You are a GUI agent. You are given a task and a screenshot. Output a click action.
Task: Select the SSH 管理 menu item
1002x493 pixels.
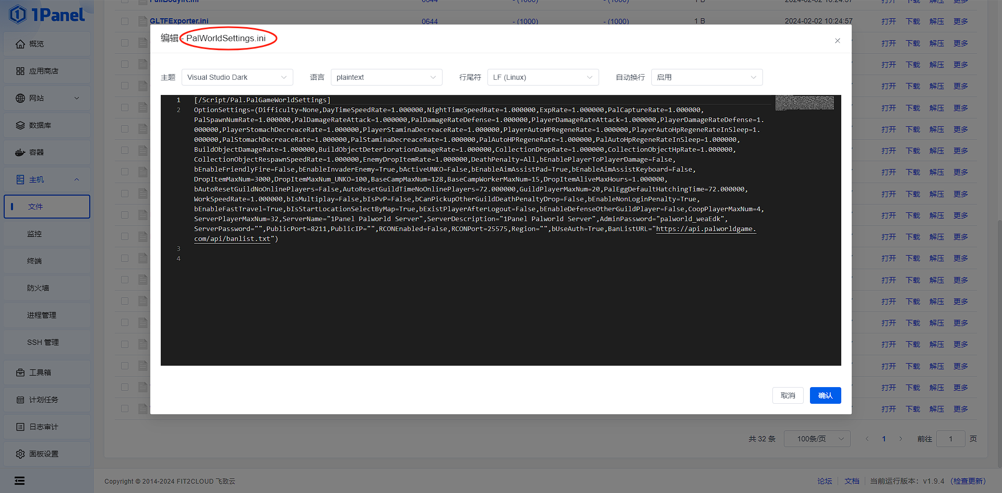[x=47, y=342]
